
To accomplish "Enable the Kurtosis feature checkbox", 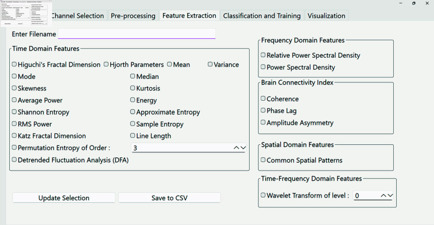I will (x=133, y=88).
